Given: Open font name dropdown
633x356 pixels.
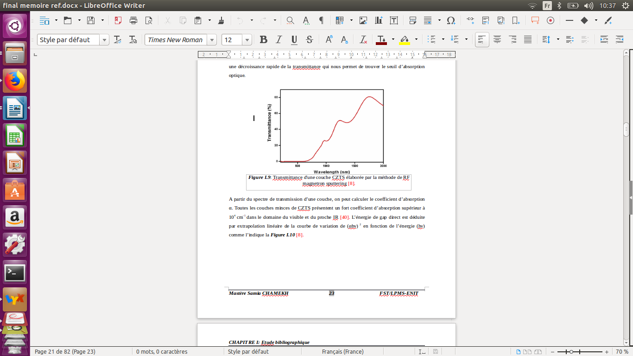Looking at the screenshot, I should (212, 40).
